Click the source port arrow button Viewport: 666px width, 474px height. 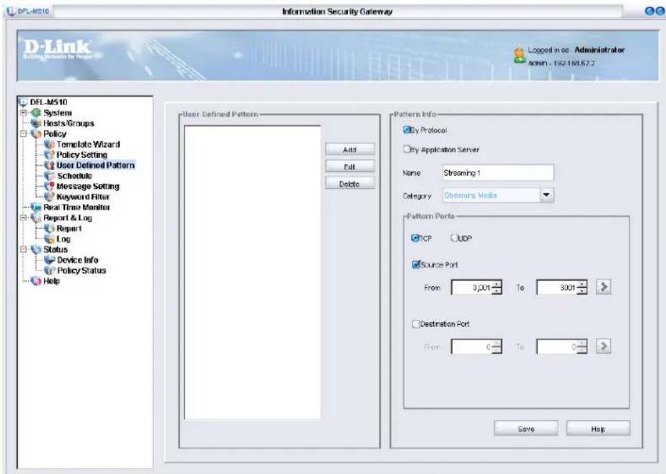603,288
